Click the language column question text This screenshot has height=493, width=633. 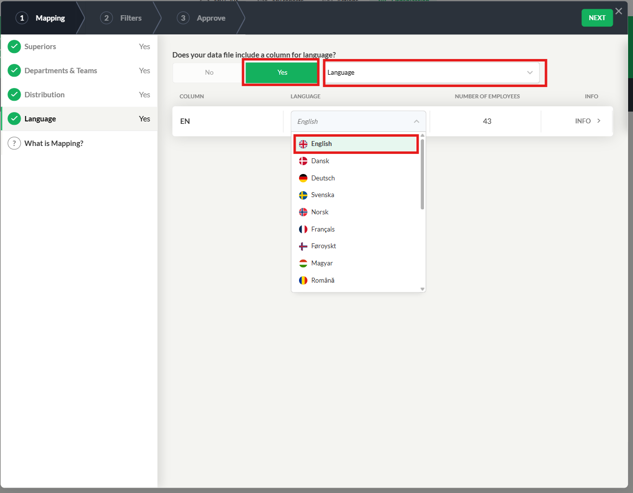pos(254,55)
